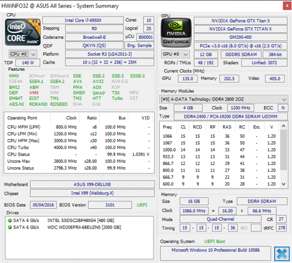This screenshot has width=292, height=263.
Task: Click the Windows 10 operating system field
Action: tap(215, 250)
